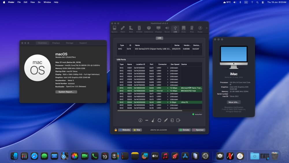This screenshot has height=163, width=289.
Task: Click the USB info (i) icon
Action: (x=140, y=120)
